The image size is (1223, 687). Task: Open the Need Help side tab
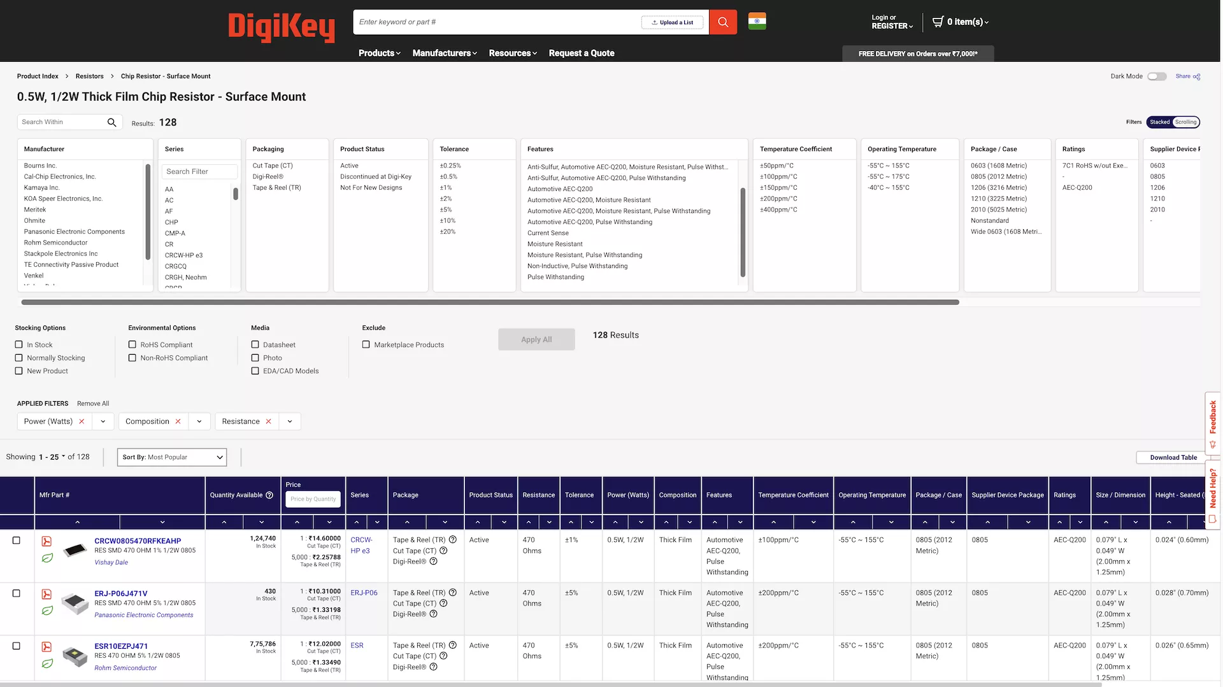[1213, 495]
